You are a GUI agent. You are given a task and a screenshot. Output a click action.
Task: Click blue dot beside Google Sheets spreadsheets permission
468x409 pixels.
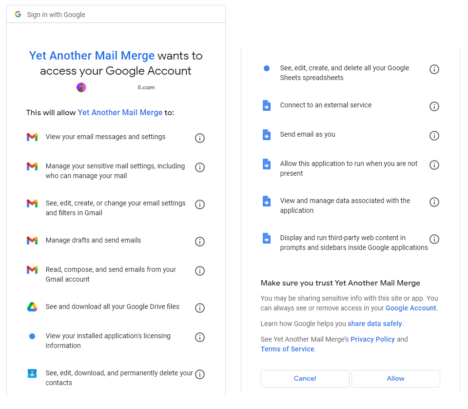tap(267, 68)
